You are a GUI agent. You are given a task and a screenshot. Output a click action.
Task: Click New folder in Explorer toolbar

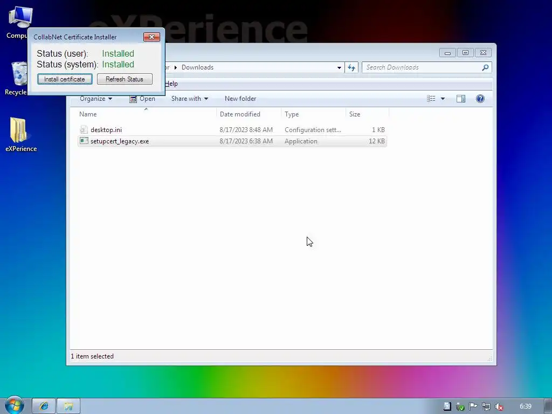pyautogui.click(x=240, y=99)
